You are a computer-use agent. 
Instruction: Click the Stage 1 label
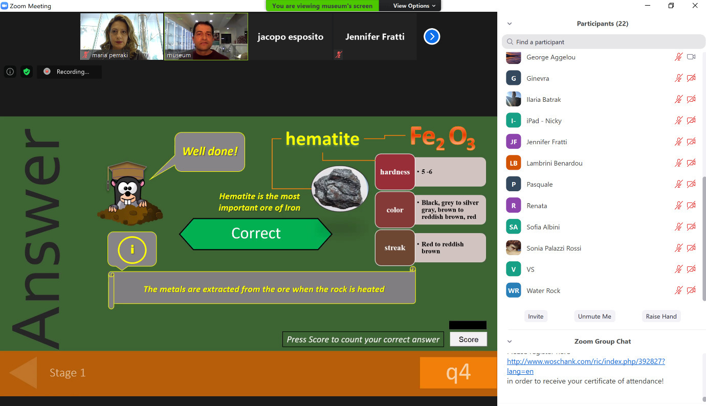tap(68, 373)
